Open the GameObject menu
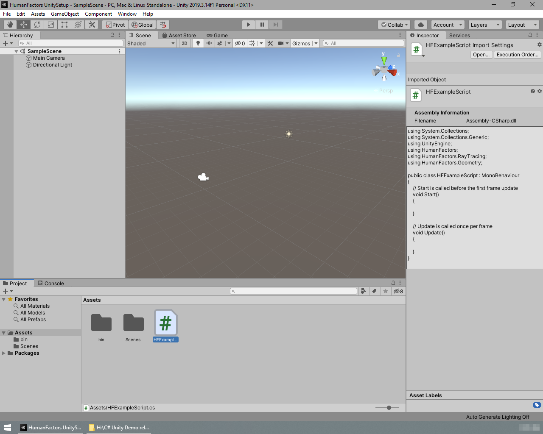This screenshot has height=434, width=543. 65,14
